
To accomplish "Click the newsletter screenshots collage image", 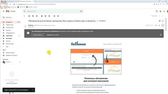I will click(96, 62).
